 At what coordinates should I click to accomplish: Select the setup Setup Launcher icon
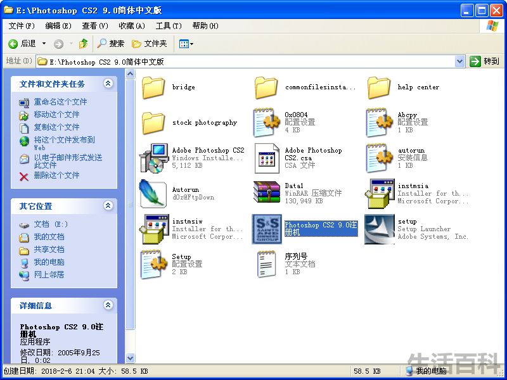click(x=380, y=229)
